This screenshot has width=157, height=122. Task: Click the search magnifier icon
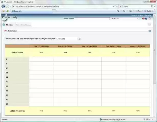(152, 6)
